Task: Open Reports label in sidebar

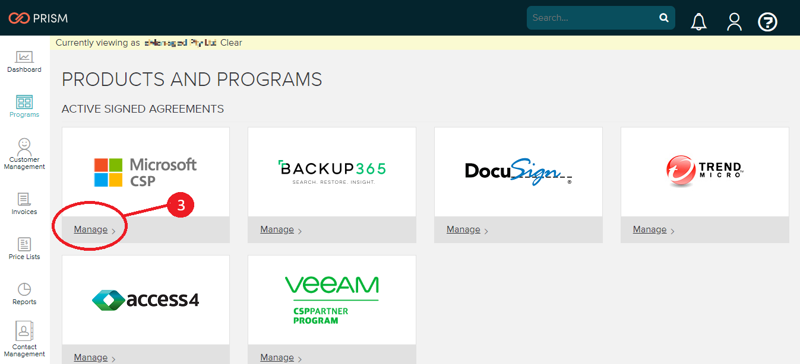Action: pyautogui.click(x=24, y=302)
